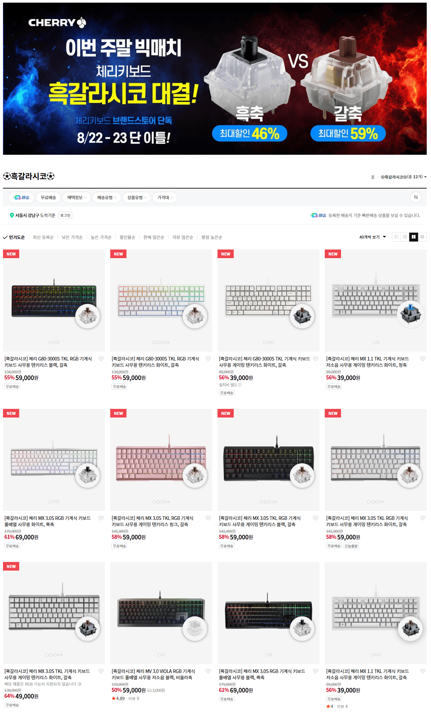This screenshot has height=723, width=431.
Task: Click the 리뷰 9 review count
Action: pyautogui.click(x=134, y=698)
